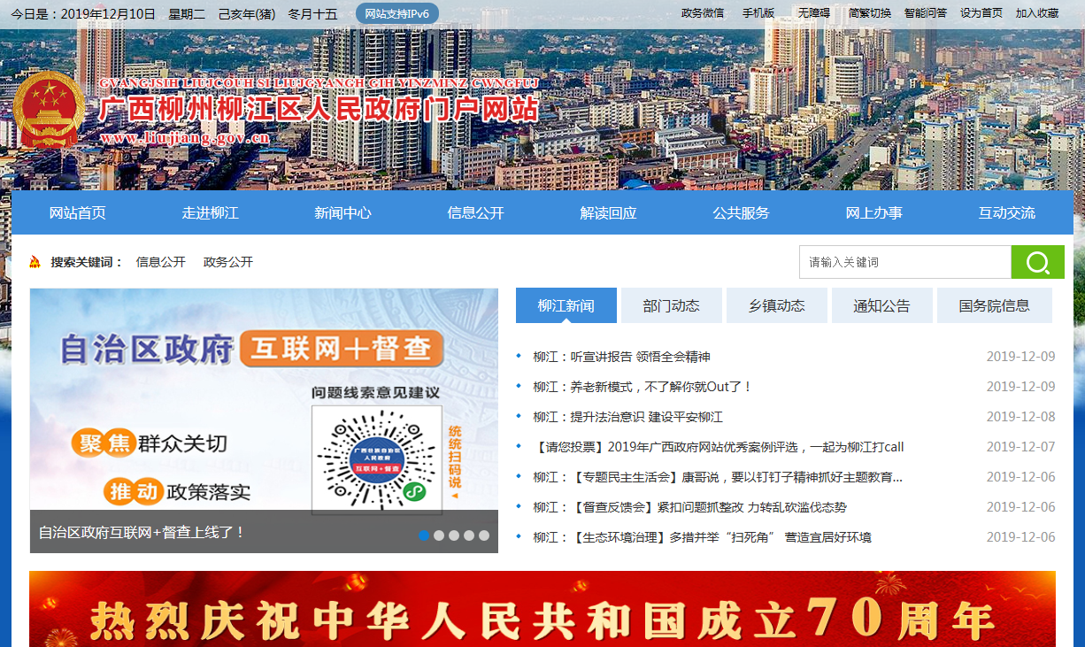Screen dimensions: 1085x647
Task: Open the 70周年 celebration red banner
Action: tap(542, 610)
